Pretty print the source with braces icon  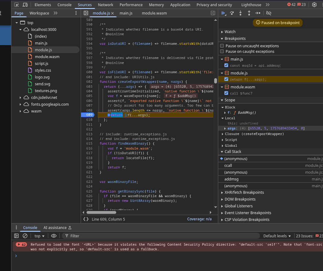86,219
